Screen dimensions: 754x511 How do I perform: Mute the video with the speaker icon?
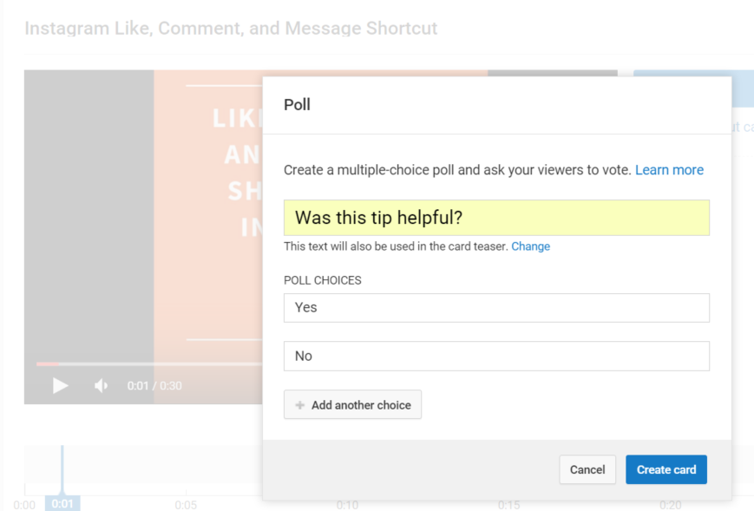coord(101,385)
